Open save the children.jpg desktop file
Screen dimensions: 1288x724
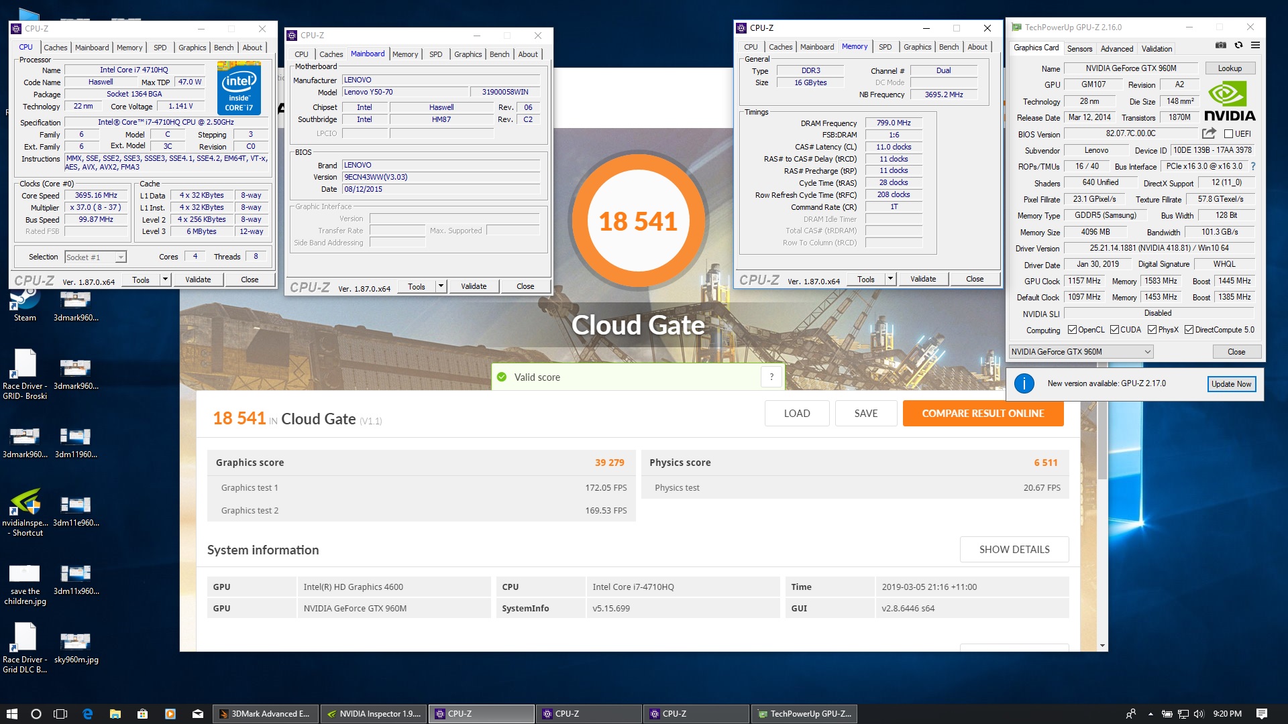point(25,583)
